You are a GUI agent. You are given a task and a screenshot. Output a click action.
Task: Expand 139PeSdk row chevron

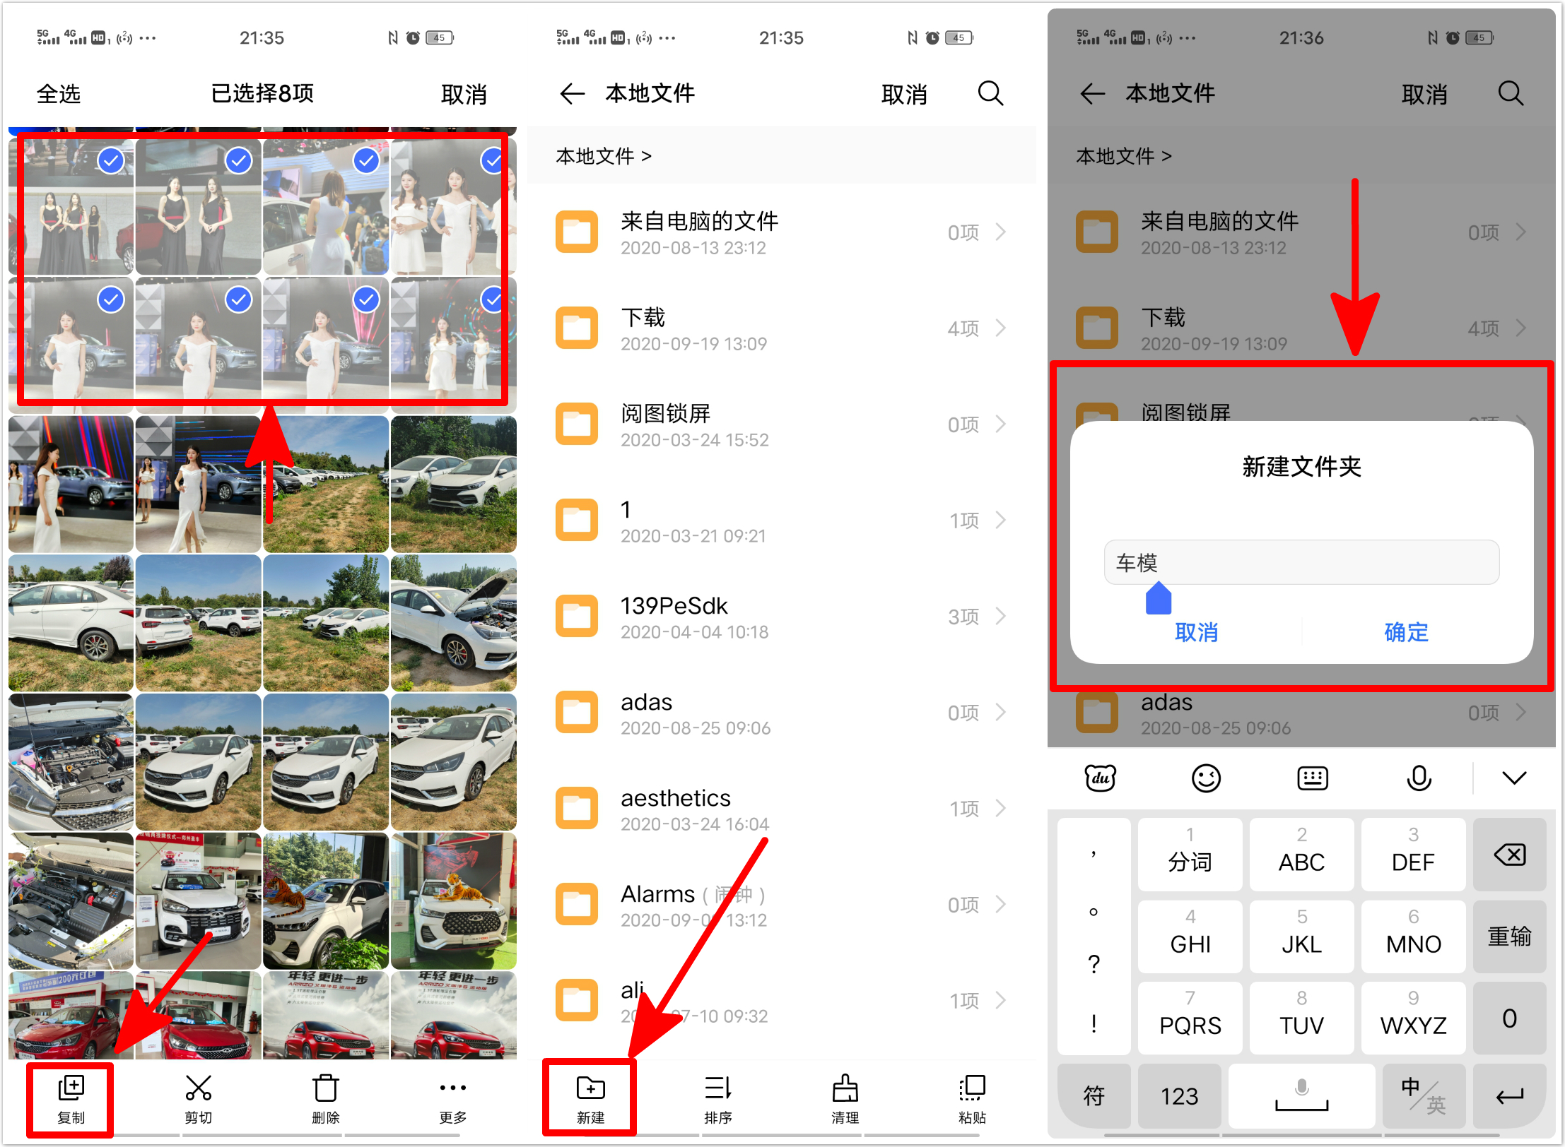tap(1000, 616)
